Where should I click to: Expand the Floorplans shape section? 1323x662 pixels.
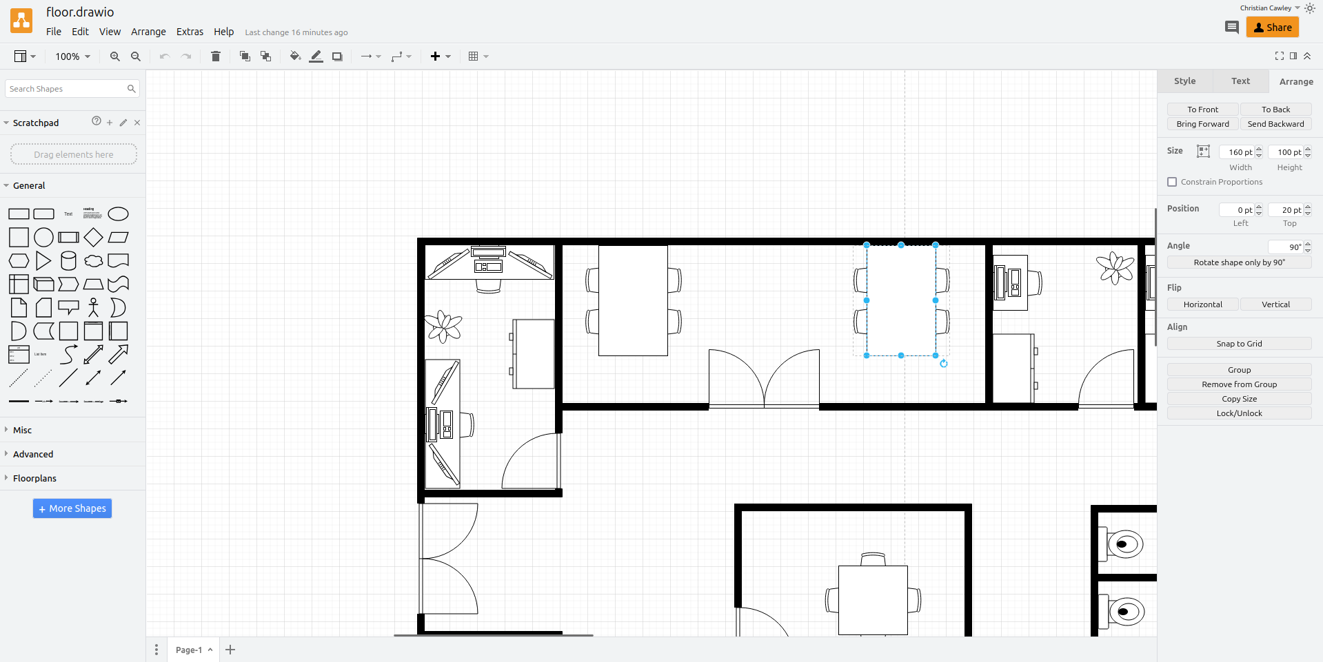[34, 477]
